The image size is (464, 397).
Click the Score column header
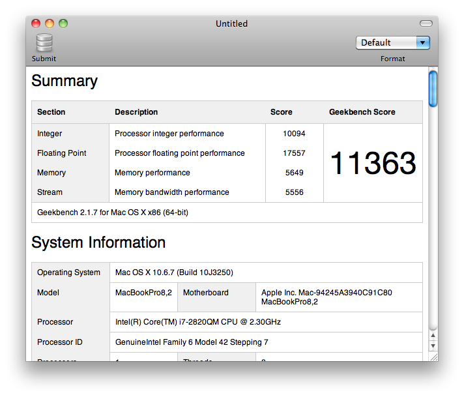(281, 112)
